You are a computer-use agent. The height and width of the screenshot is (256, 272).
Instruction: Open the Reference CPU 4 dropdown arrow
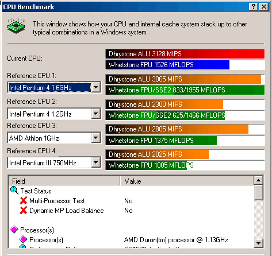[x=95, y=162]
